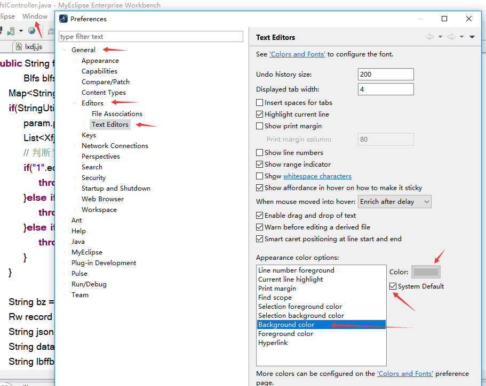
Task: Select Capabilities in preferences tree
Action: pos(99,71)
